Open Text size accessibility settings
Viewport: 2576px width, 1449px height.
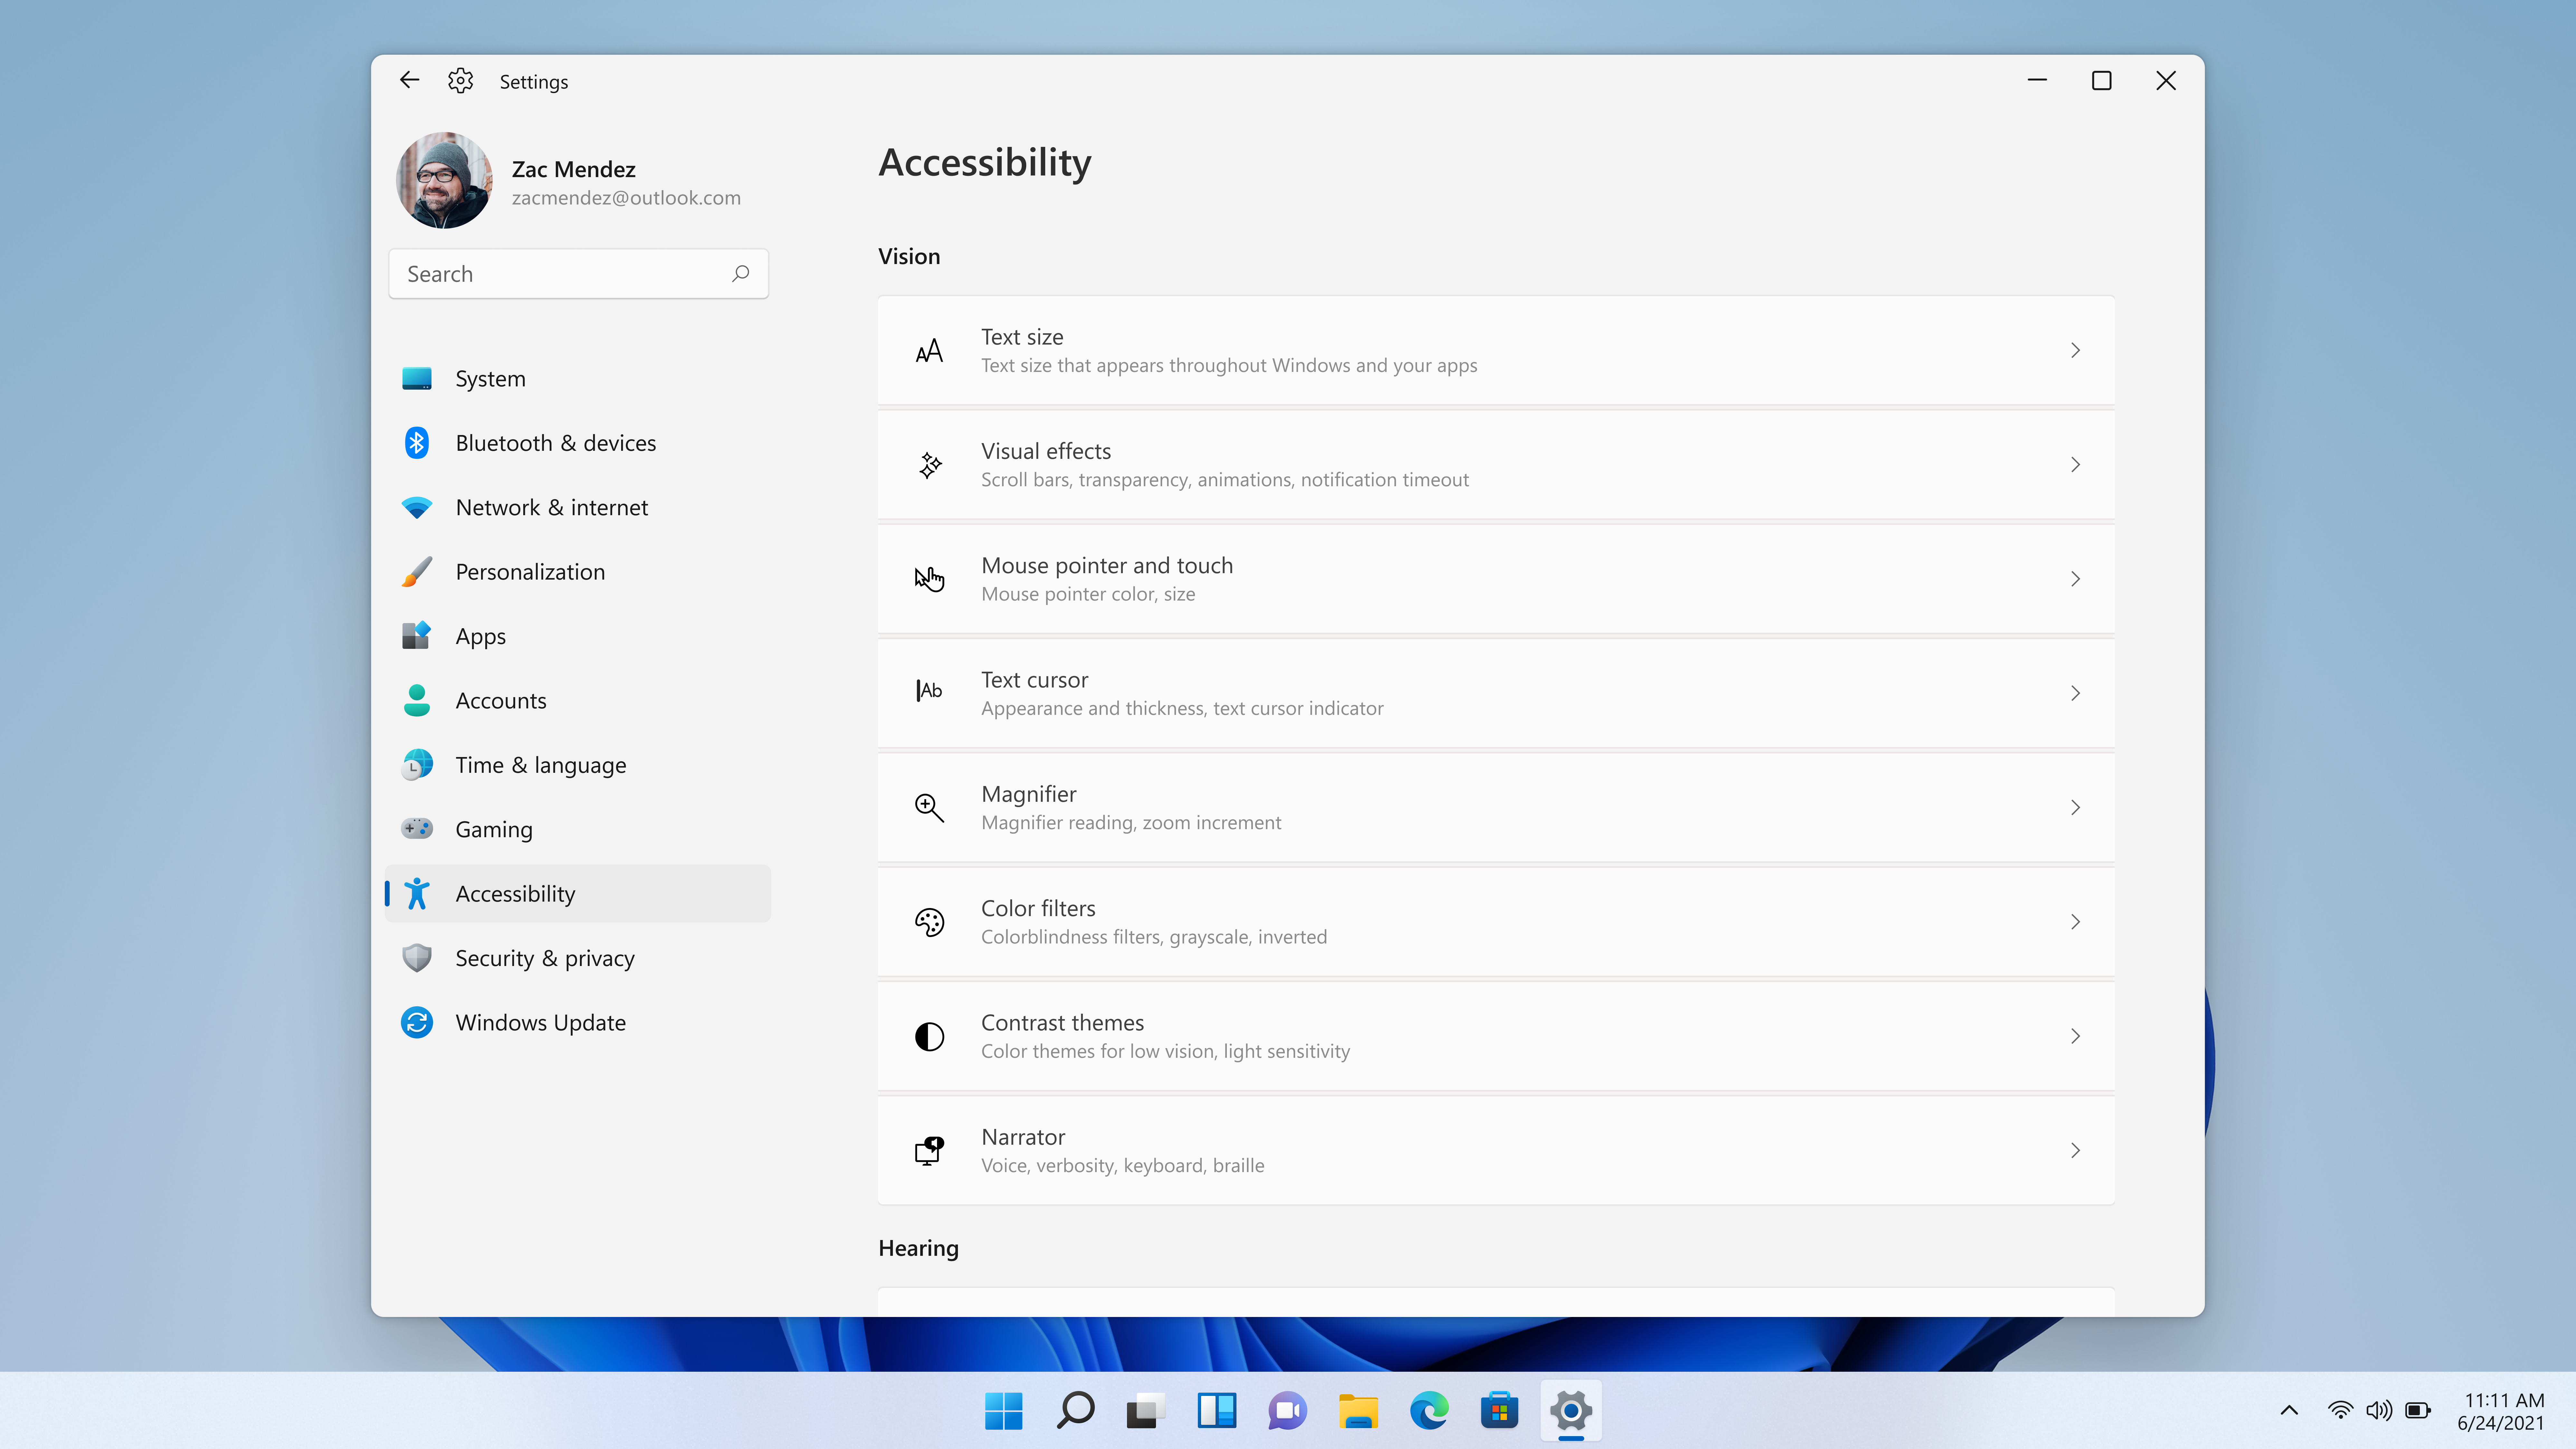pyautogui.click(x=1495, y=348)
